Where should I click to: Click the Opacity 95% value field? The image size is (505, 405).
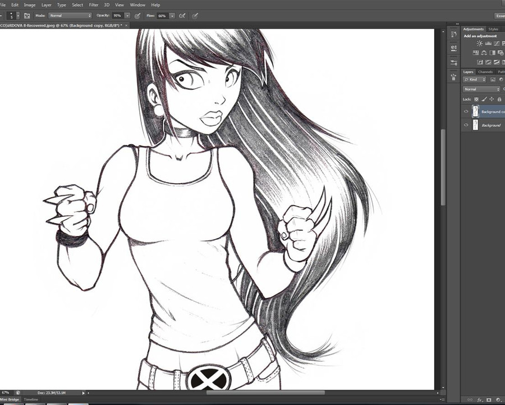tap(118, 16)
